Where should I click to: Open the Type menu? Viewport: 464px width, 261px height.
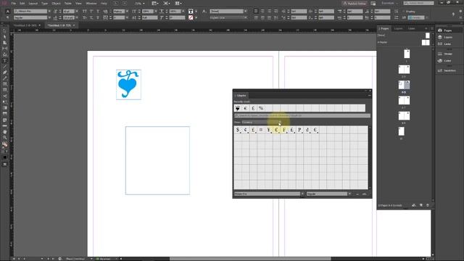pos(44,3)
